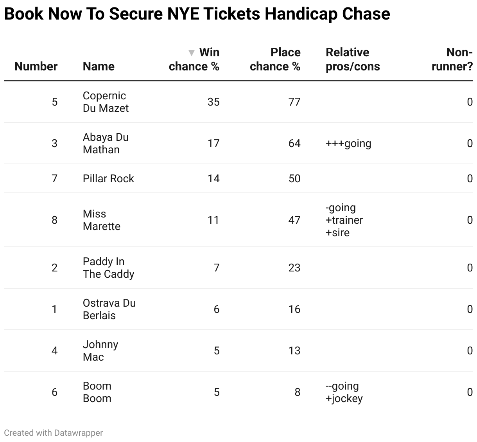Open the Created with Datawrapper link

(x=54, y=433)
